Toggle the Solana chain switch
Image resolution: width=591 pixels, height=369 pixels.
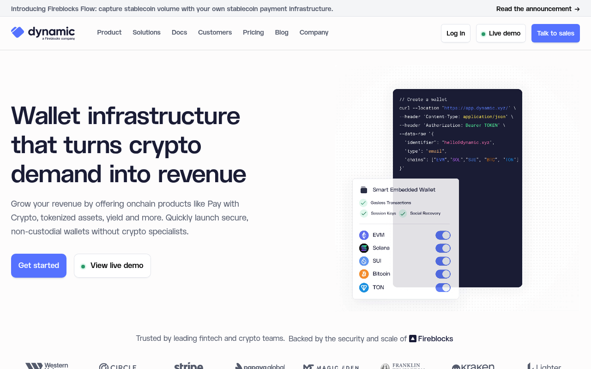tap(443, 248)
